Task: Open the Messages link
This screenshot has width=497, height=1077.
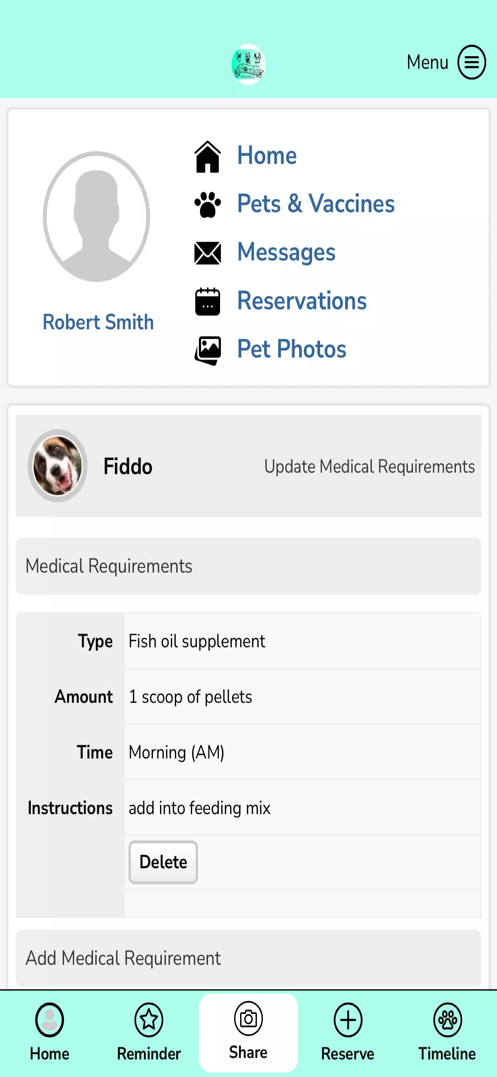Action: point(286,252)
